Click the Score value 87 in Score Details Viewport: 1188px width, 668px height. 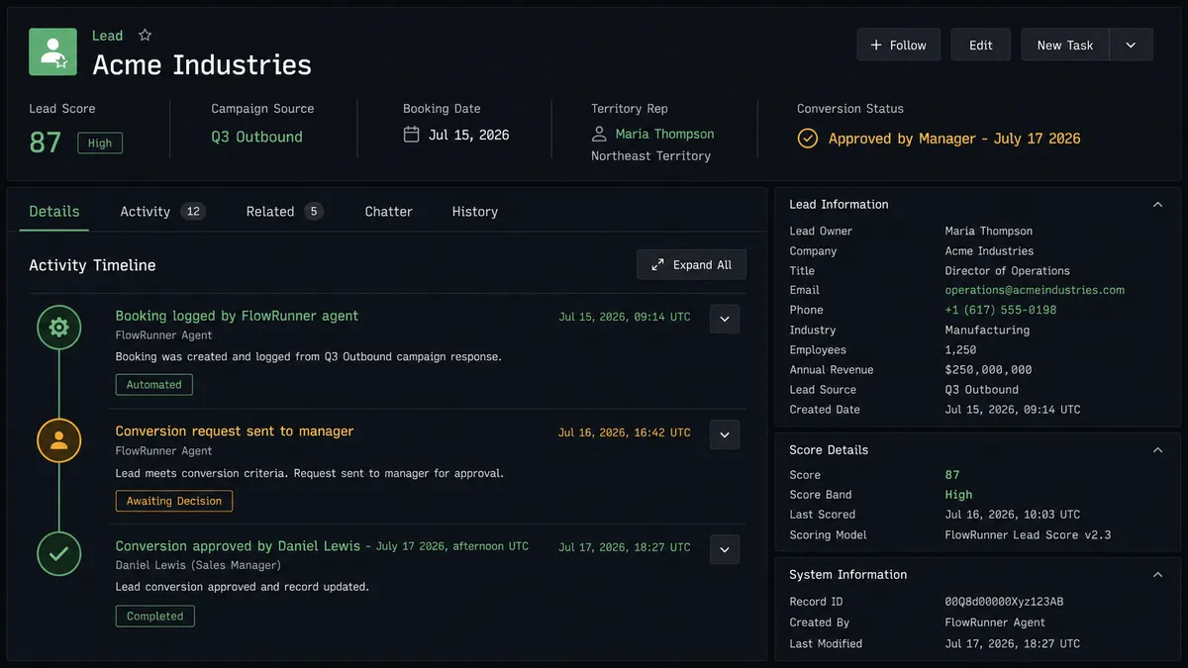click(x=952, y=475)
